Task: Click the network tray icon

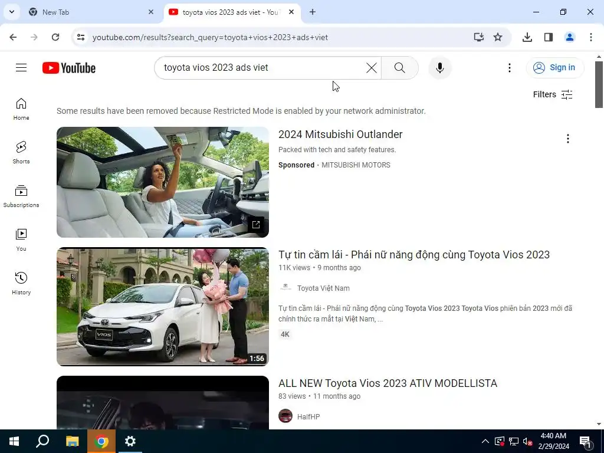Action: 514,441
